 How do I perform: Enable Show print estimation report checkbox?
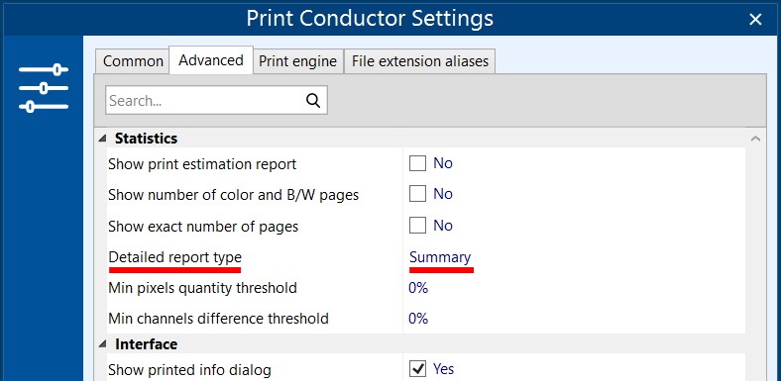pyautogui.click(x=417, y=163)
